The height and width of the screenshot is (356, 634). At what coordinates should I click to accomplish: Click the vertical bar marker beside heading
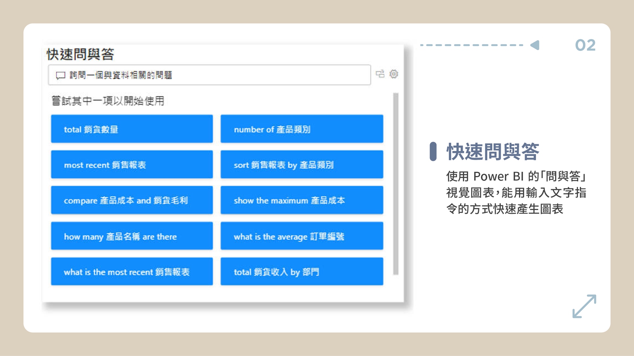pos(433,152)
